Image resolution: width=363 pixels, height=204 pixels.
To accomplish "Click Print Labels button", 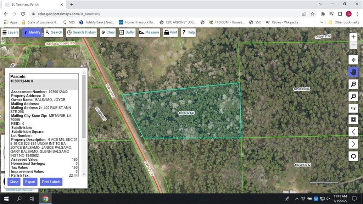I will click(x=51, y=182).
